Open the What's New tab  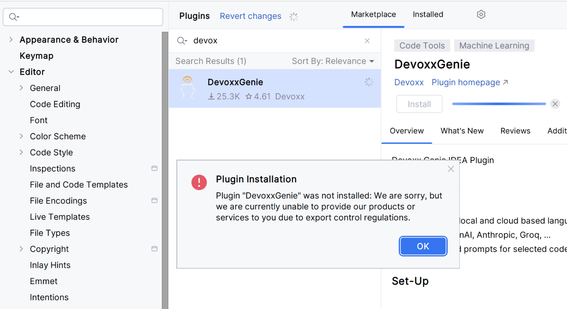point(462,131)
